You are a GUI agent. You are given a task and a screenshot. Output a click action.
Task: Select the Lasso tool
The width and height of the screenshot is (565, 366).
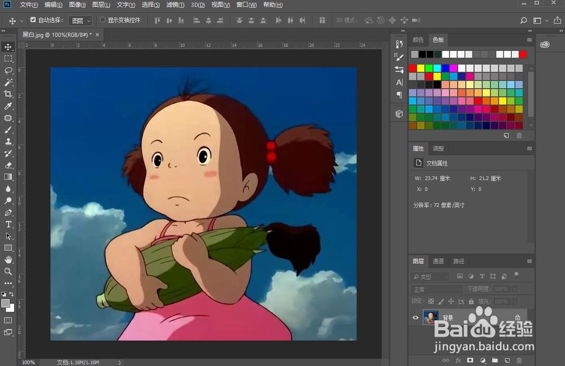[8, 71]
